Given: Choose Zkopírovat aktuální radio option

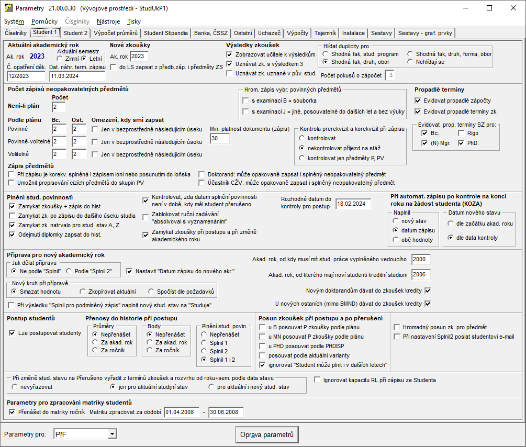Looking at the screenshot, I should pyautogui.click(x=83, y=291).
